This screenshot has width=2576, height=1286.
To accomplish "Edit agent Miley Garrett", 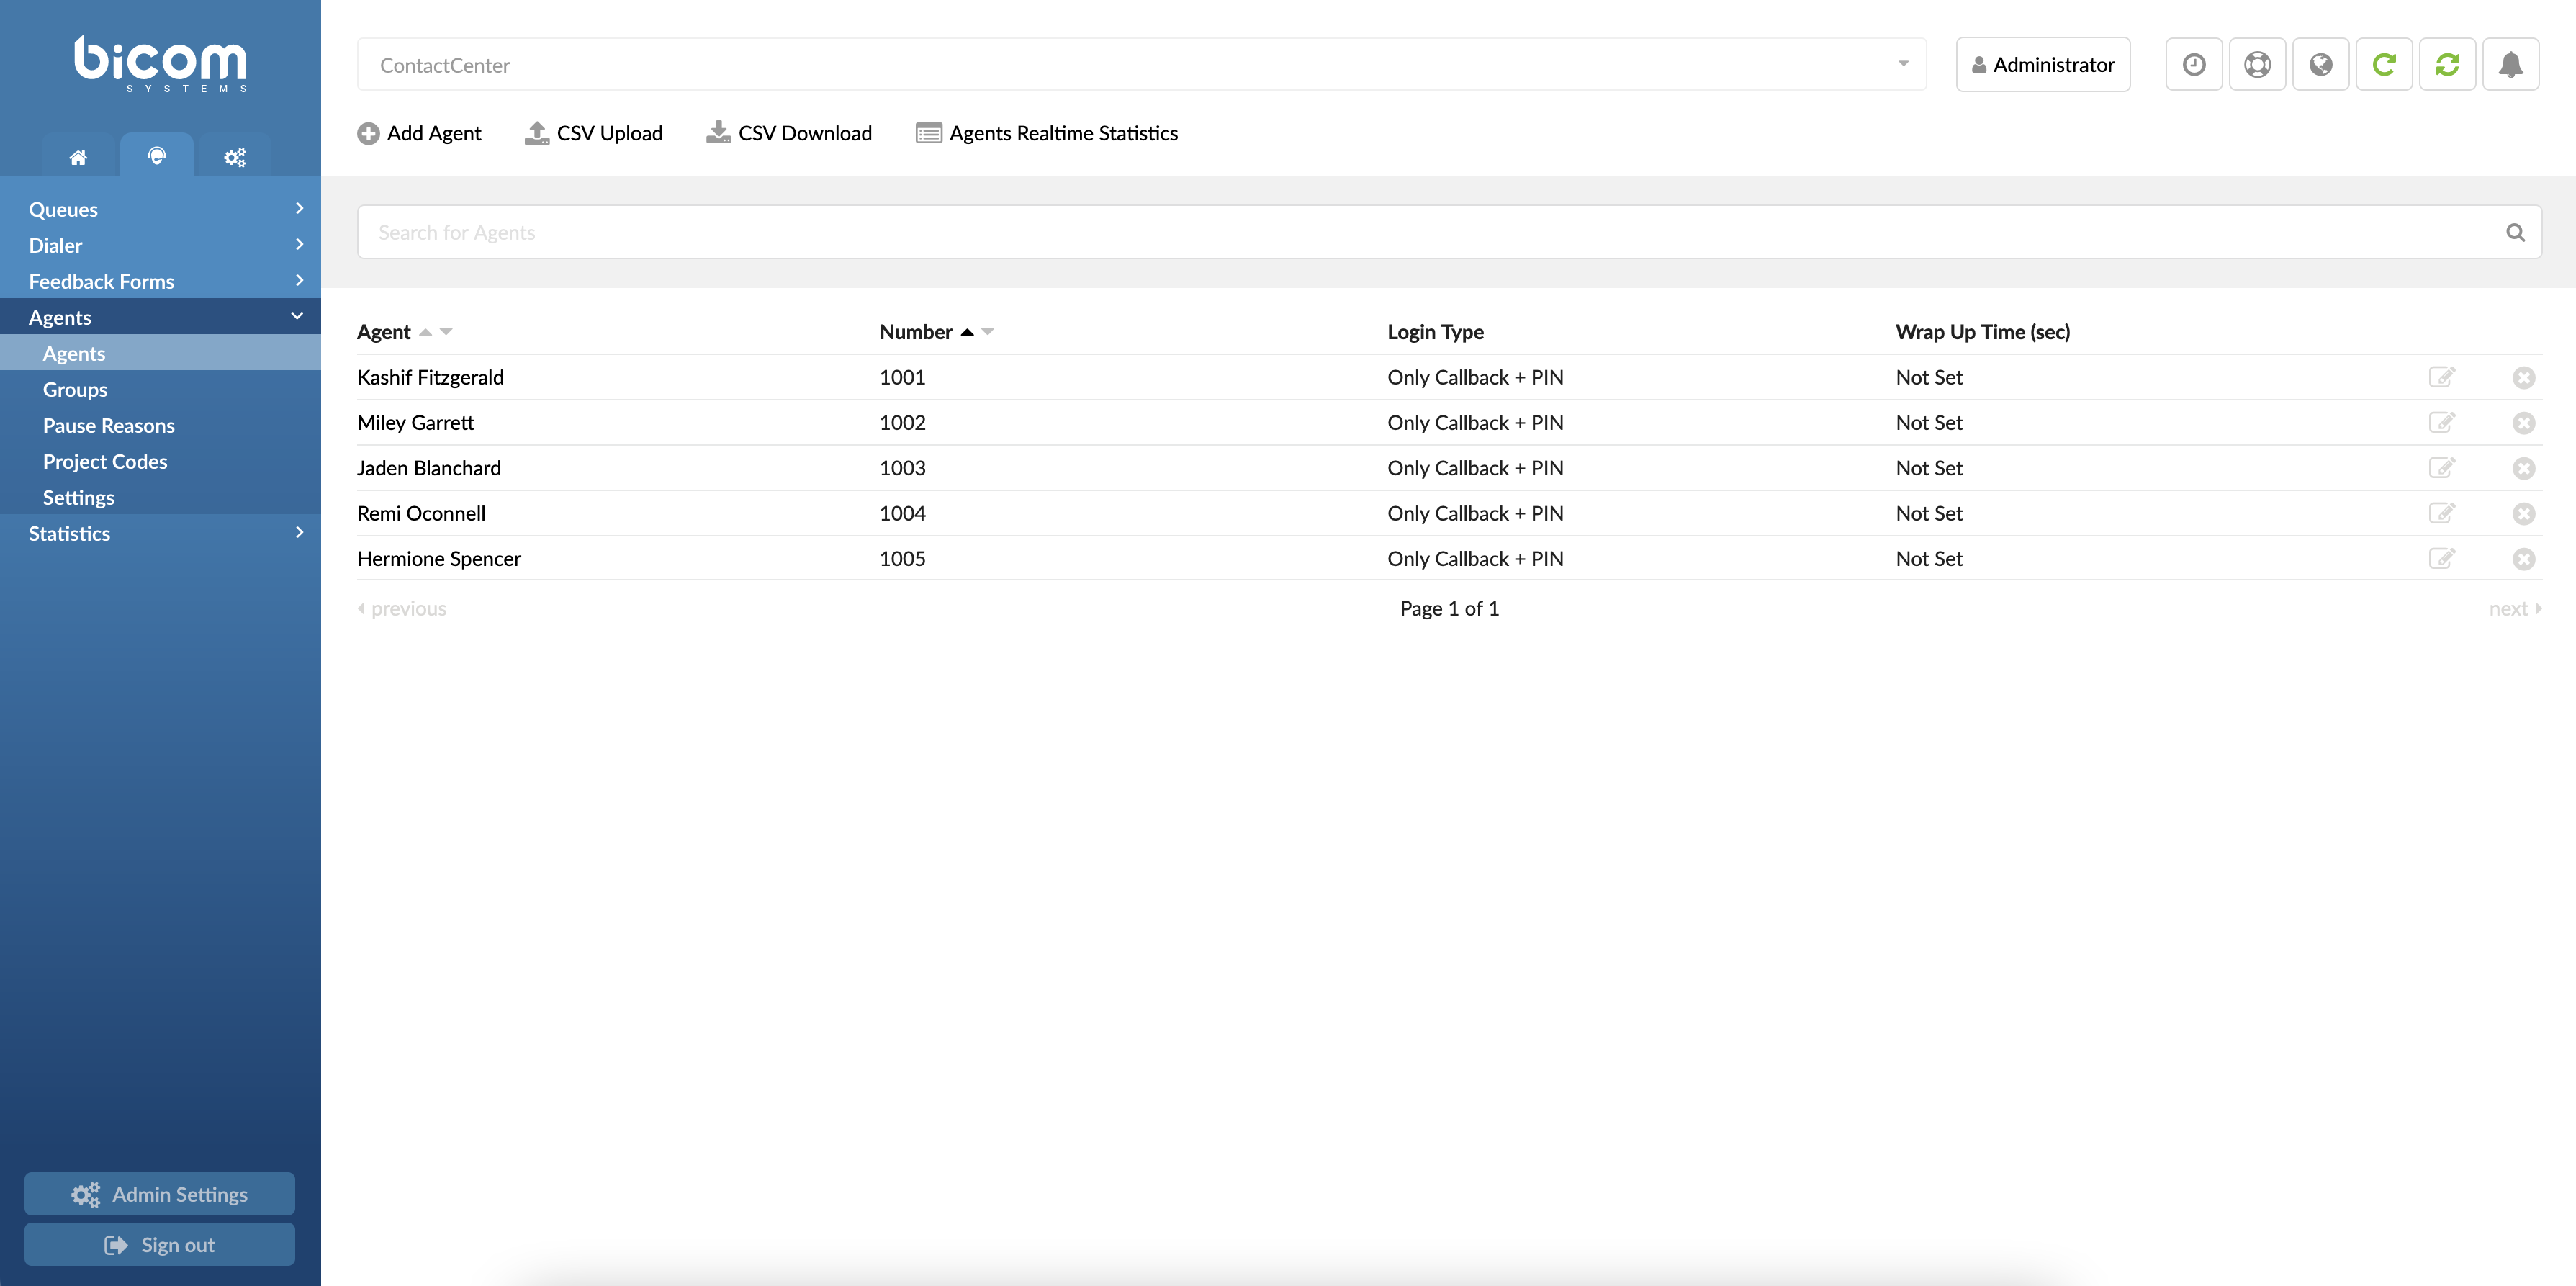I will [x=2442, y=422].
